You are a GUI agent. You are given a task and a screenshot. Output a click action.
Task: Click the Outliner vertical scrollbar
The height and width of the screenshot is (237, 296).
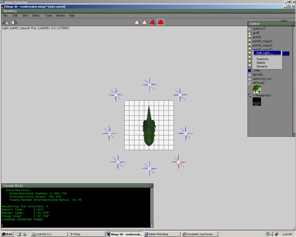[x=294, y=81]
